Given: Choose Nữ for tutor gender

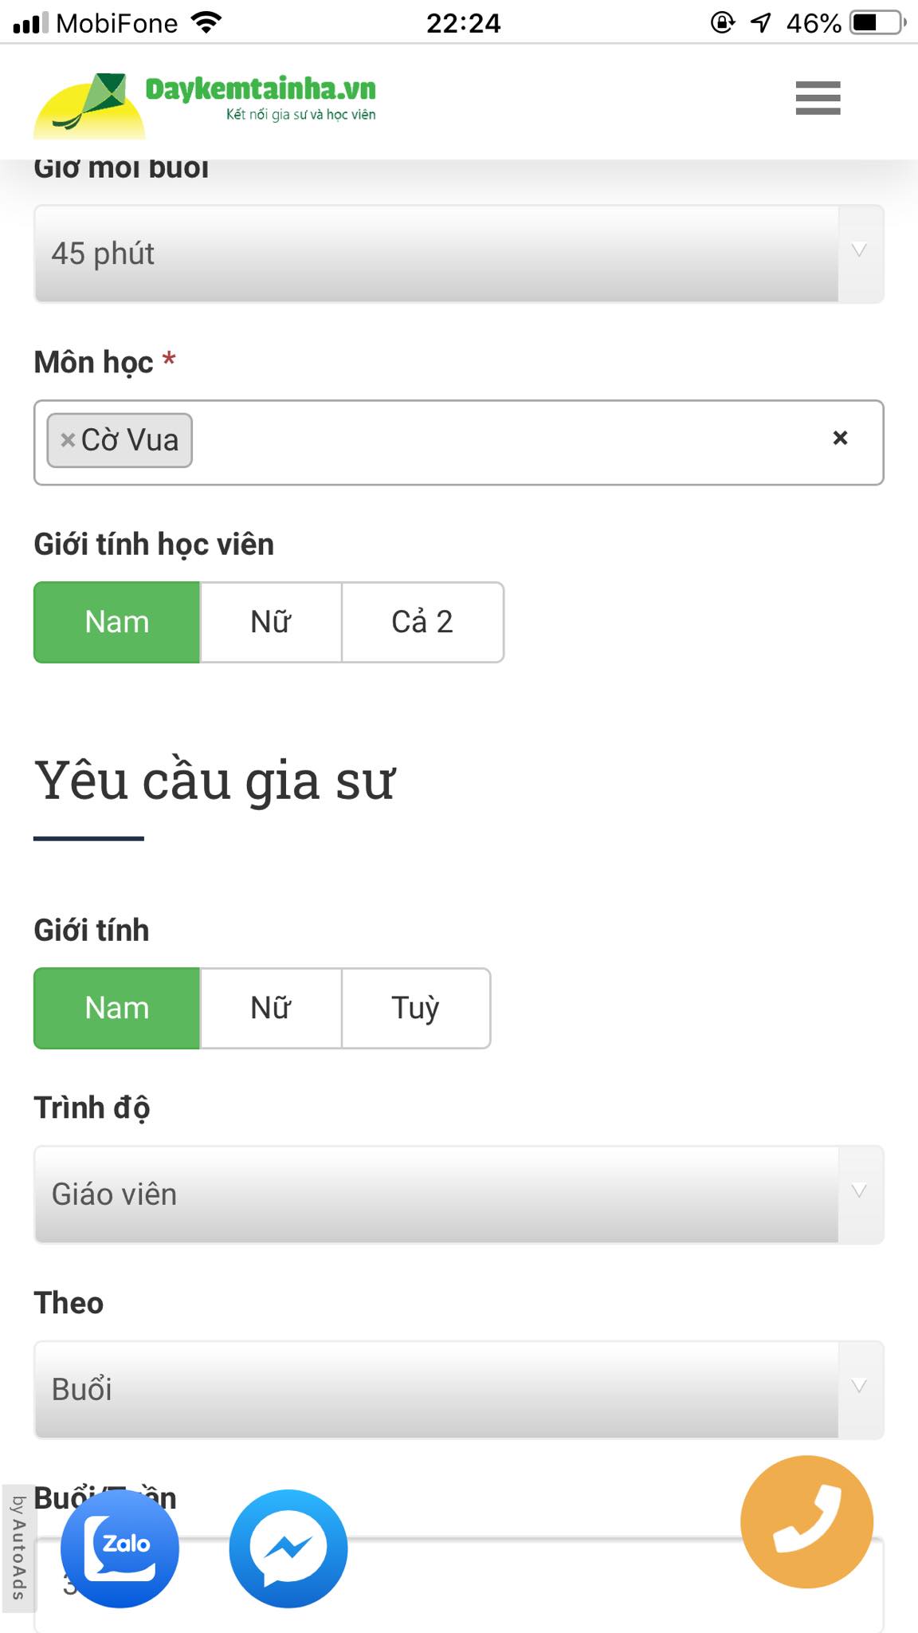Looking at the screenshot, I should tap(271, 1008).
